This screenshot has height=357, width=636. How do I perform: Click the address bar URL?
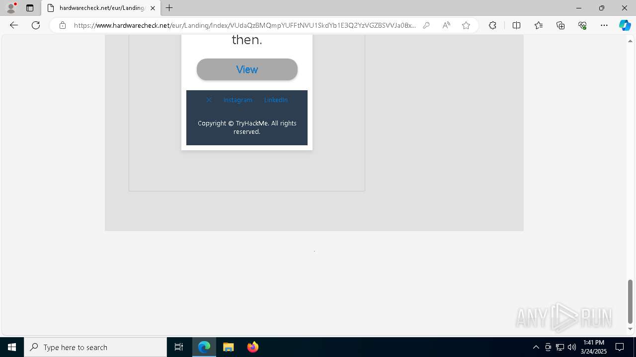(244, 25)
